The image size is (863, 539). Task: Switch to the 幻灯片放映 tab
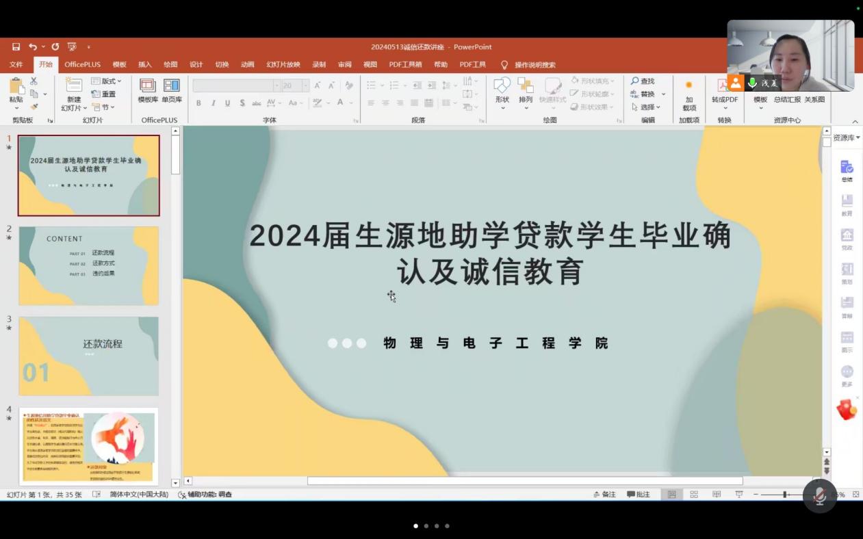click(x=283, y=65)
